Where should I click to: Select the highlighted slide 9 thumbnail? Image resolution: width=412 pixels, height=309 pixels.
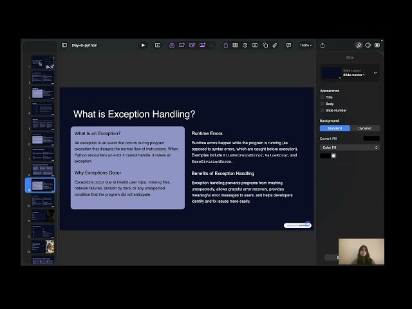[x=43, y=185]
